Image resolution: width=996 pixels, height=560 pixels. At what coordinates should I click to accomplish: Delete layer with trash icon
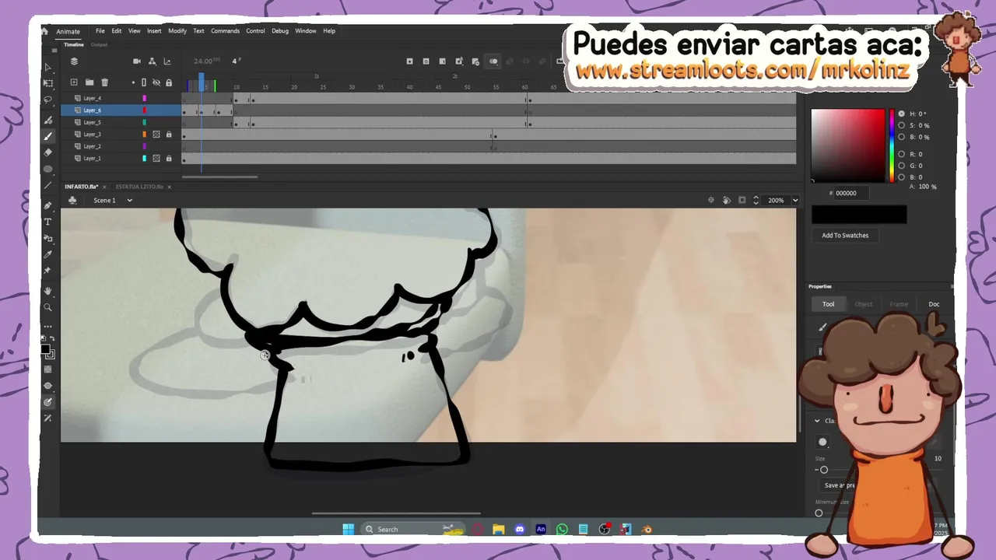click(105, 82)
